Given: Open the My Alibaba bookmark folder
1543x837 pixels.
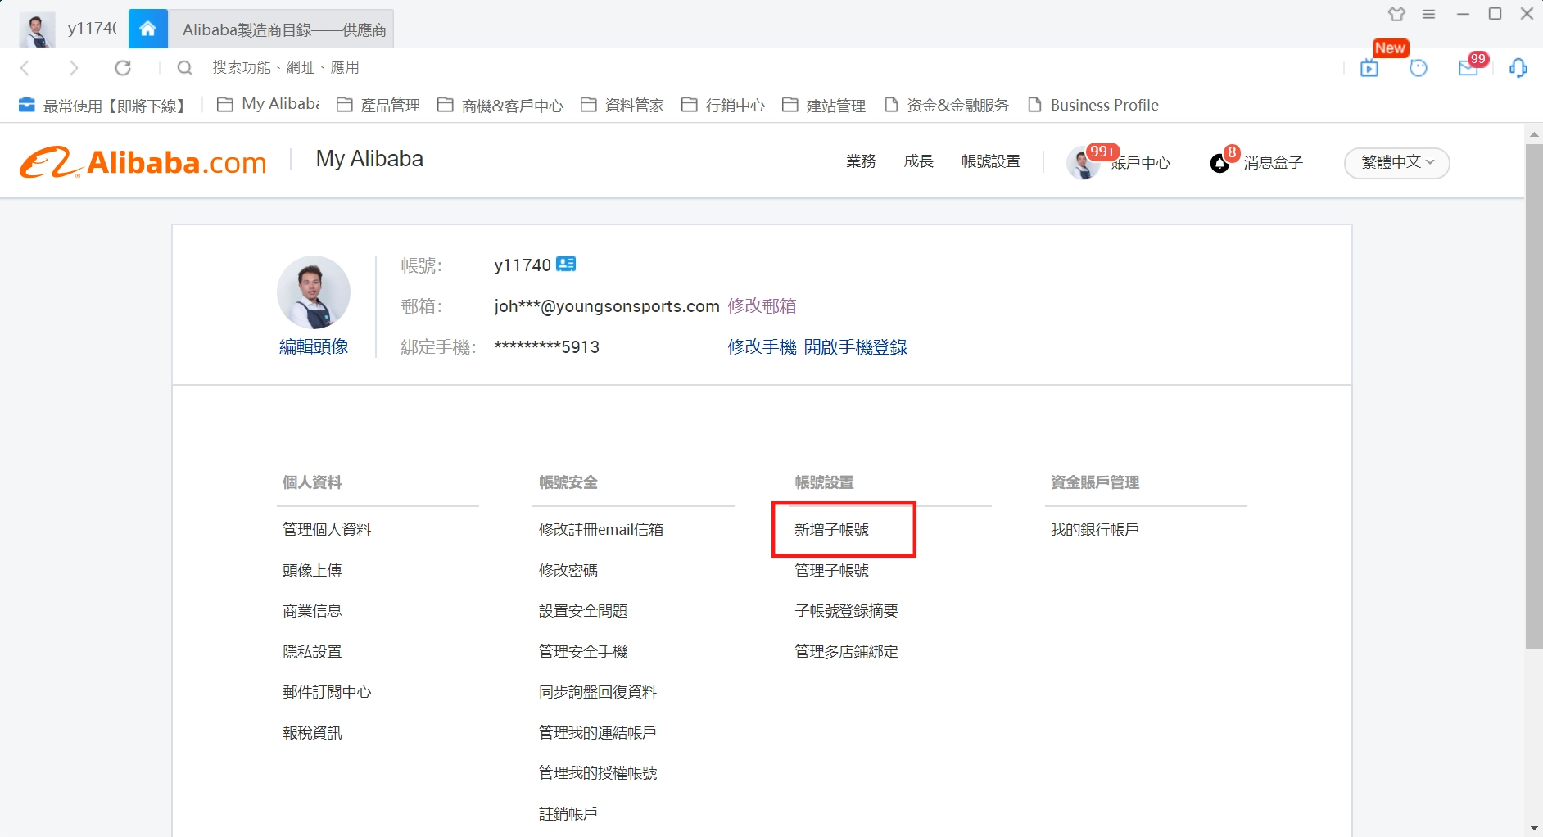Looking at the screenshot, I should (269, 105).
